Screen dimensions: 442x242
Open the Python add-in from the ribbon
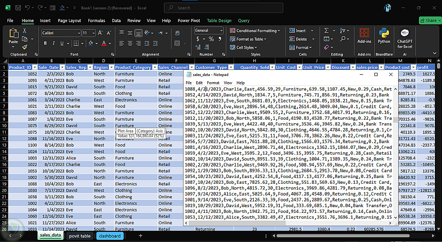pos(384,36)
